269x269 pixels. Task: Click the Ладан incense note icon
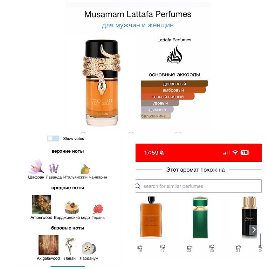click(x=70, y=246)
